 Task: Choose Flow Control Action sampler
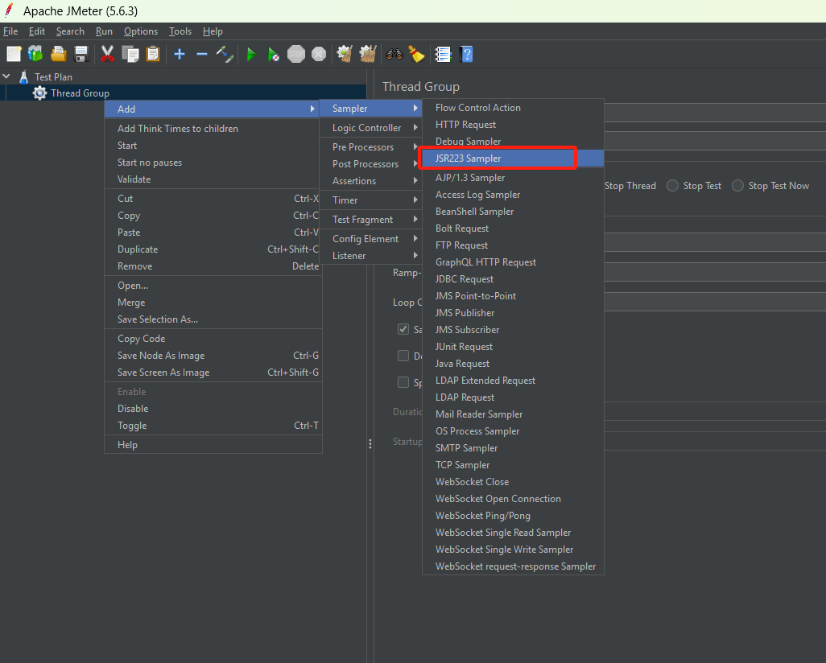point(513,108)
